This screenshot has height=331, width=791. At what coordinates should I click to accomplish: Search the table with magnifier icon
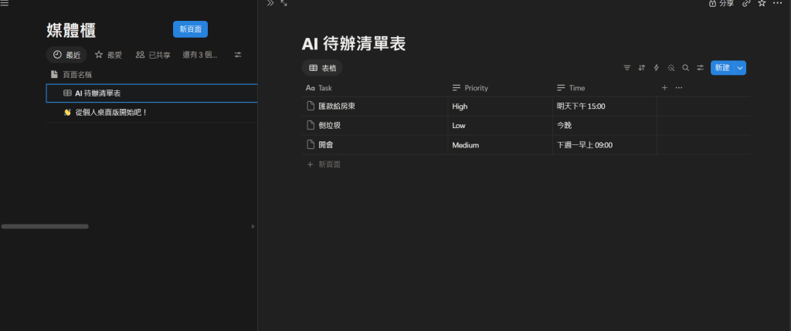(x=686, y=67)
